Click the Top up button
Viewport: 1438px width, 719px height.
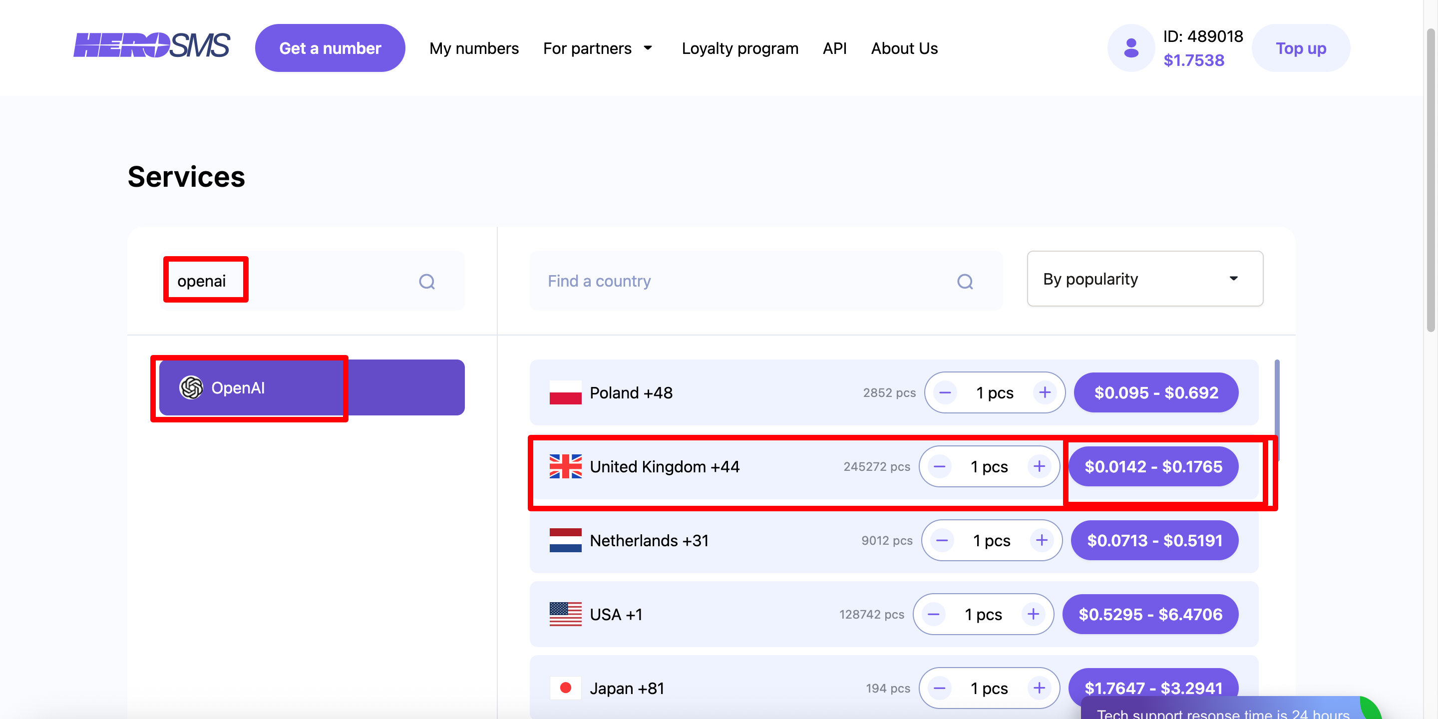tap(1301, 48)
